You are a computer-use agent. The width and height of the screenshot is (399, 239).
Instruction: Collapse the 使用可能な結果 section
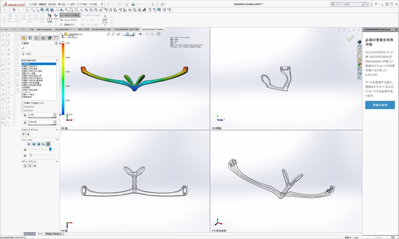pyautogui.click(x=57, y=60)
